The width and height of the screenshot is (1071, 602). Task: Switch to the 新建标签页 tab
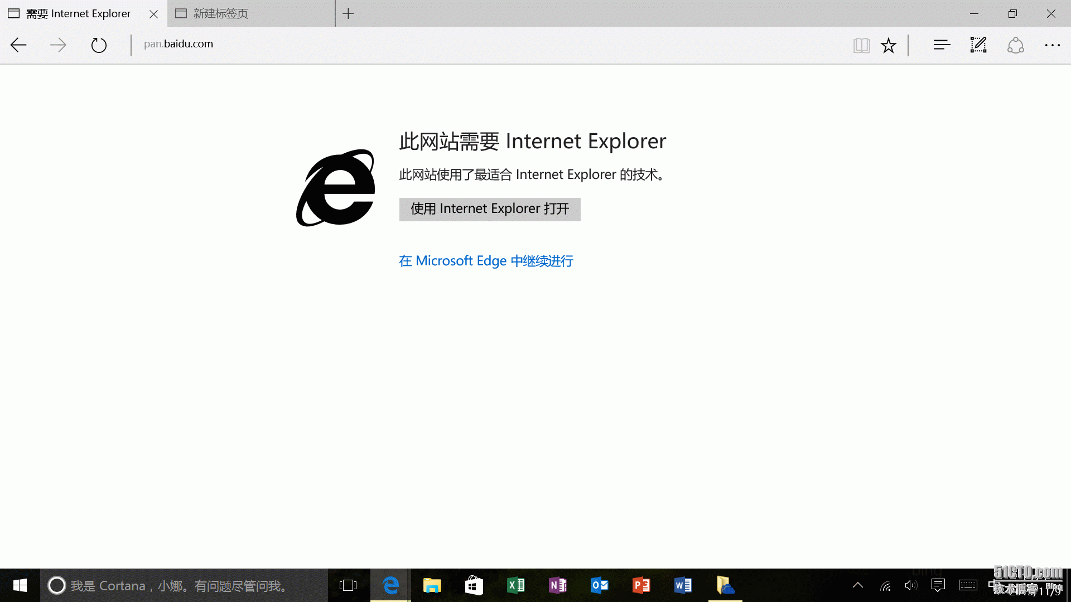tap(221, 13)
